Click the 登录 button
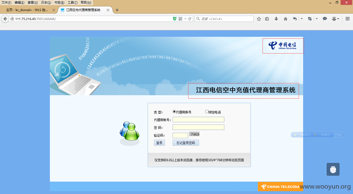Screen dimensions: 353x194 [x=159, y=143]
